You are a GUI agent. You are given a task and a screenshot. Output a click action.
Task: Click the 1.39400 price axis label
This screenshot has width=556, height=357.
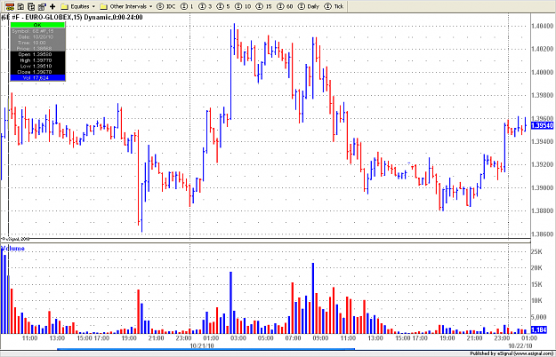[542, 141]
